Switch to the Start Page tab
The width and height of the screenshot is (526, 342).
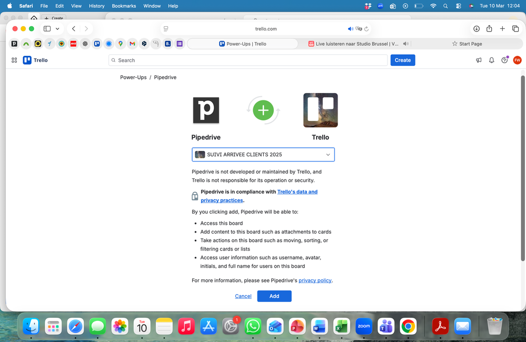click(x=467, y=44)
